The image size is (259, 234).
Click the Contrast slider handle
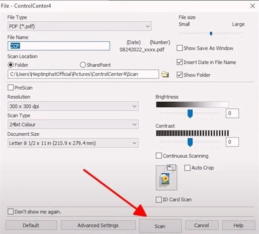190,142
